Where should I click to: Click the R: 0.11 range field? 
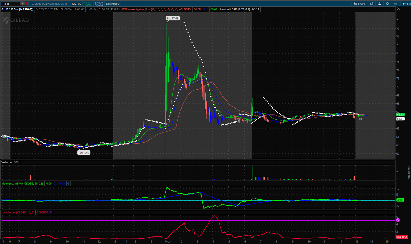click(x=115, y=9)
